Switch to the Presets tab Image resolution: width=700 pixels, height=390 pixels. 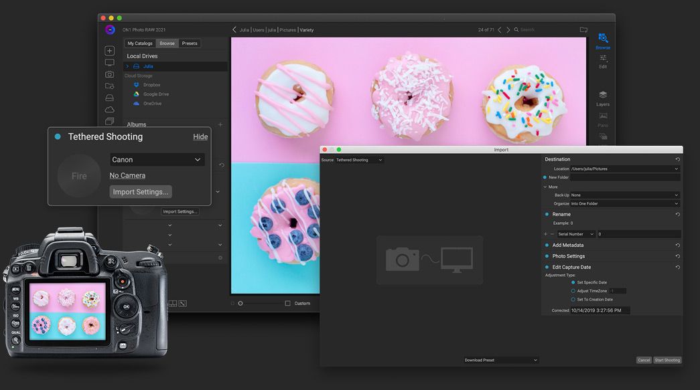point(190,43)
